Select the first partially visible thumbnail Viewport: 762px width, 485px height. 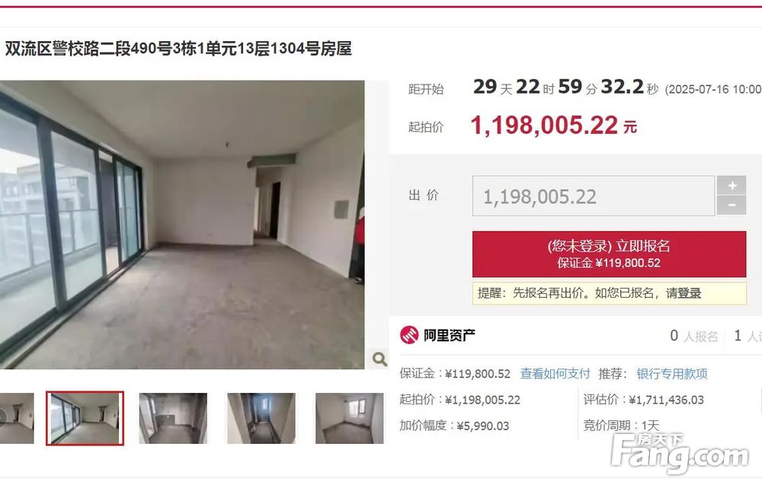tap(17, 418)
